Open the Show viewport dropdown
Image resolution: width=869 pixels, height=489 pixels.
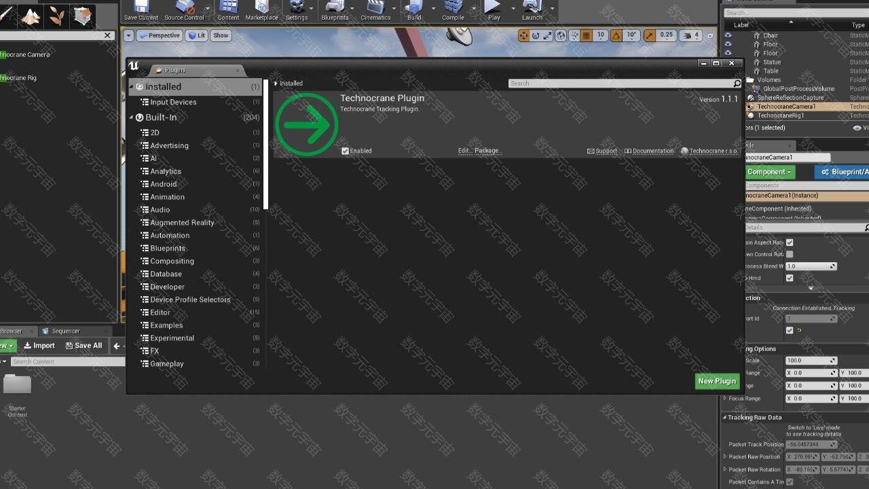[221, 35]
